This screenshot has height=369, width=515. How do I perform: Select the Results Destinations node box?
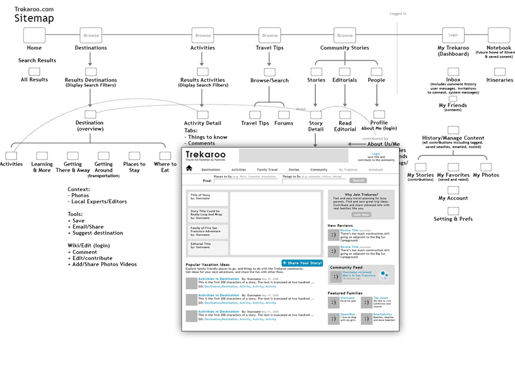click(91, 72)
